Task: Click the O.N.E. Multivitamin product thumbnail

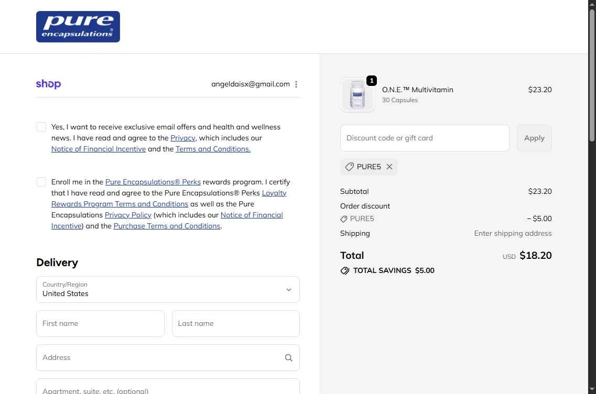Action: pos(357,95)
